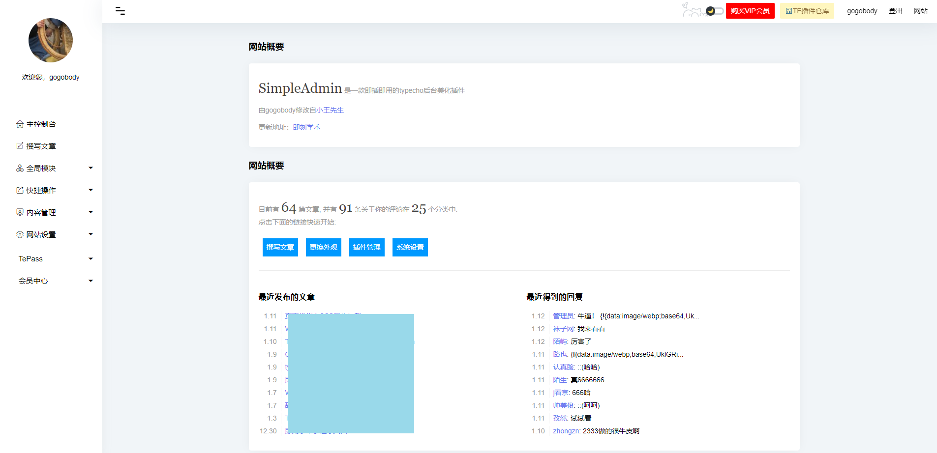Click the pencil icon beside 撰写文章
937x453 pixels.
tap(20, 146)
